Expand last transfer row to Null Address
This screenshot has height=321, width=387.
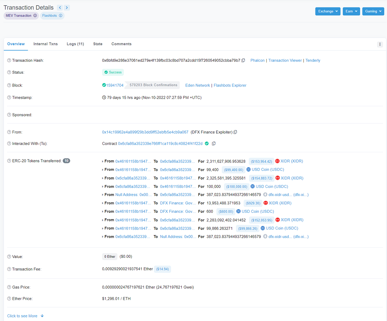[103, 237]
